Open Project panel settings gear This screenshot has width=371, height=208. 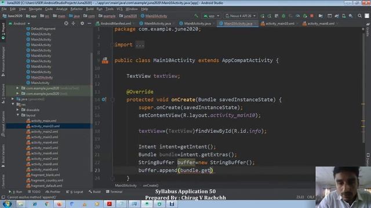point(82,23)
